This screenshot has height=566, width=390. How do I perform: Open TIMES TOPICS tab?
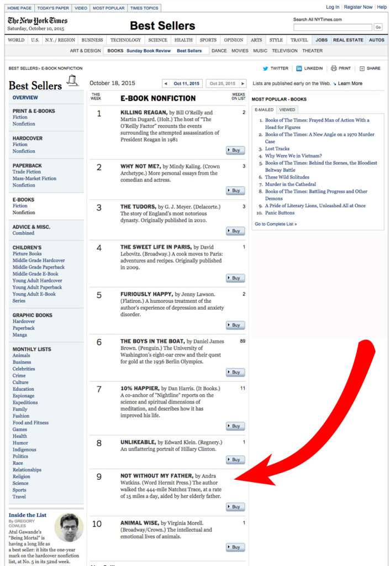pyautogui.click(x=144, y=8)
